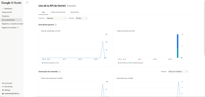Screen dimensions: 205x97
Task: Open info icon next to Generación de contenido
Action: point(60,71)
